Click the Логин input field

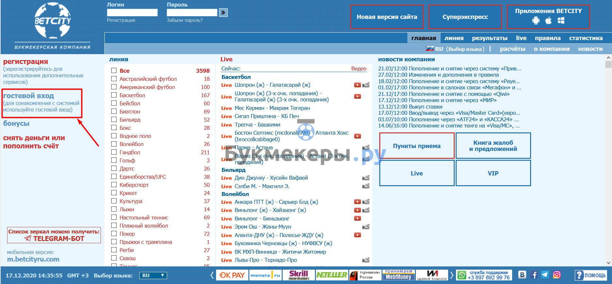[x=132, y=13]
